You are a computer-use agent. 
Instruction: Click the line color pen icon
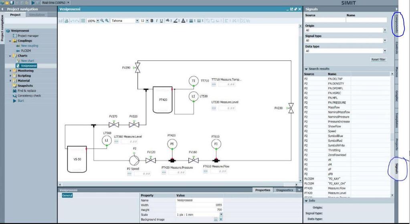point(176,21)
